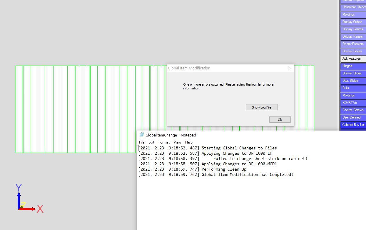Toggle Display Panels in the side panel
The height and width of the screenshot is (230, 366).
pyautogui.click(x=353, y=36)
